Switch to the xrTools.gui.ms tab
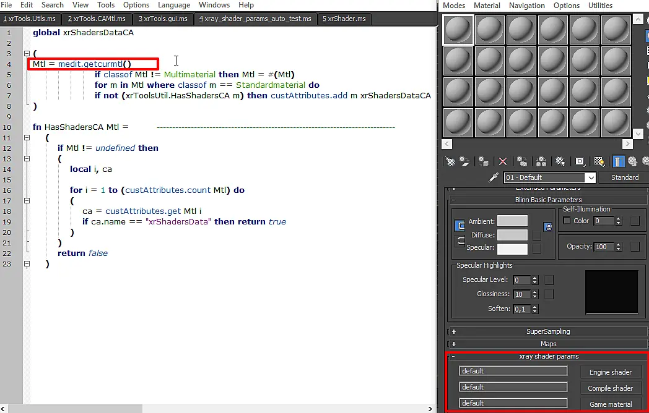 click(x=163, y=19)
